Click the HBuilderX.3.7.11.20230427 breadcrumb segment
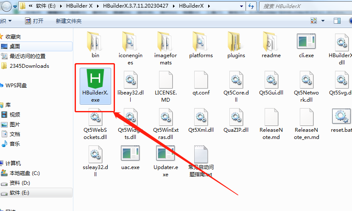The height and width of the screenshot is (211, 352). point(136,6)
